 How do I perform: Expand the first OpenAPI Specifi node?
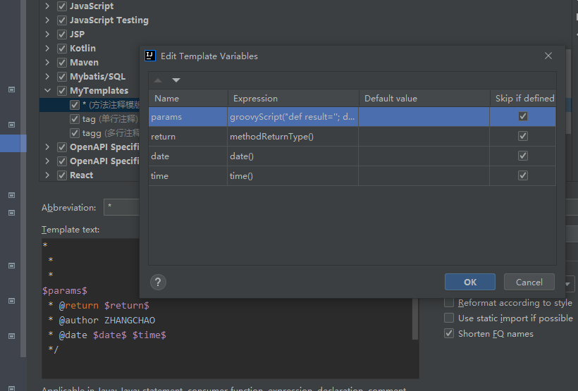tap(47, 147)
